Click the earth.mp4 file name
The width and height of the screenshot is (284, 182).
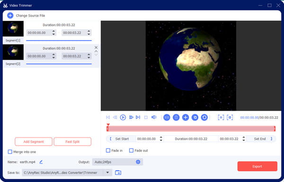click(27, 162)
